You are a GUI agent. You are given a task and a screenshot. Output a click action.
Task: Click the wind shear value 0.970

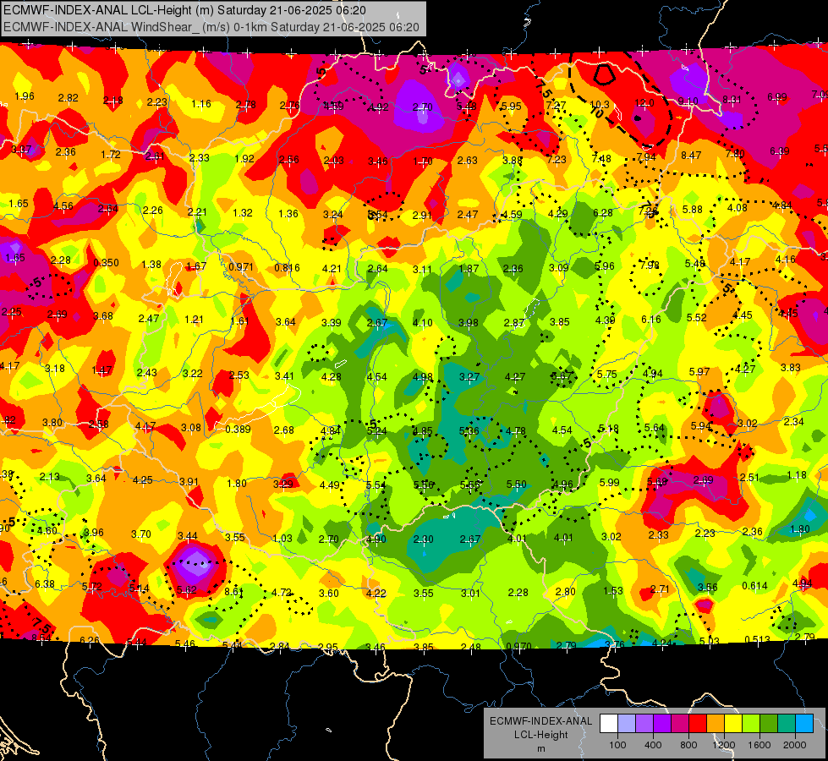[x=519, y=647]
